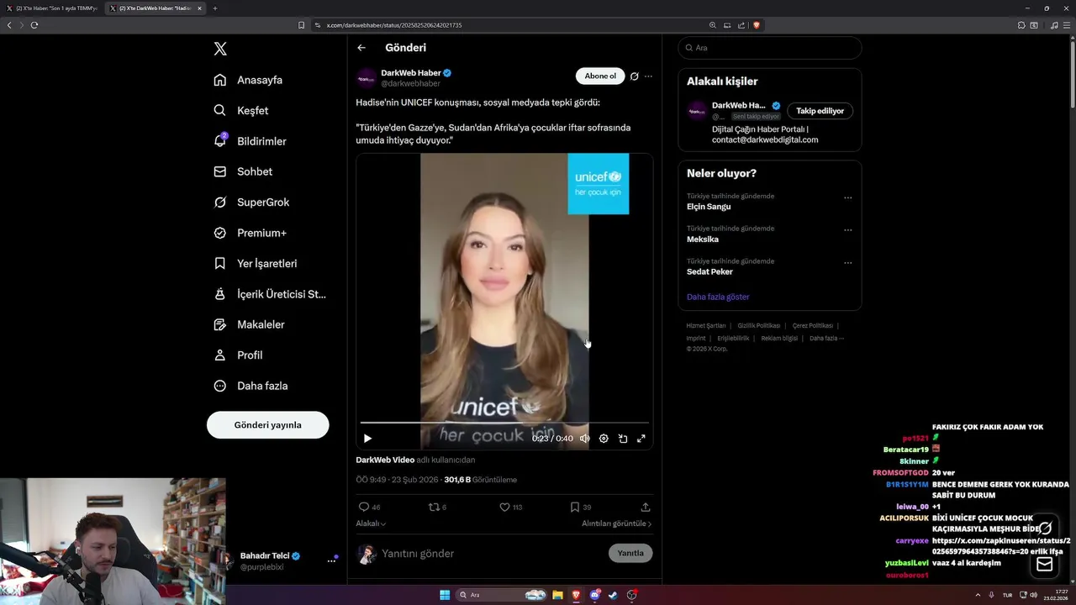Open account options for Bahadır Telci
Viewport: 1076px width, 605px height.
331,560
